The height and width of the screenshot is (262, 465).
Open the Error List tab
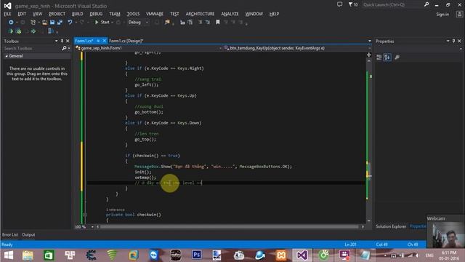[x=10, y=234]
